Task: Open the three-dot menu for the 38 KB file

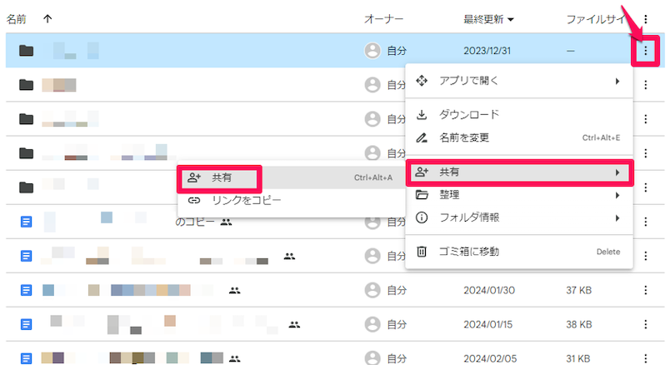Action: (x=645, y=324)
